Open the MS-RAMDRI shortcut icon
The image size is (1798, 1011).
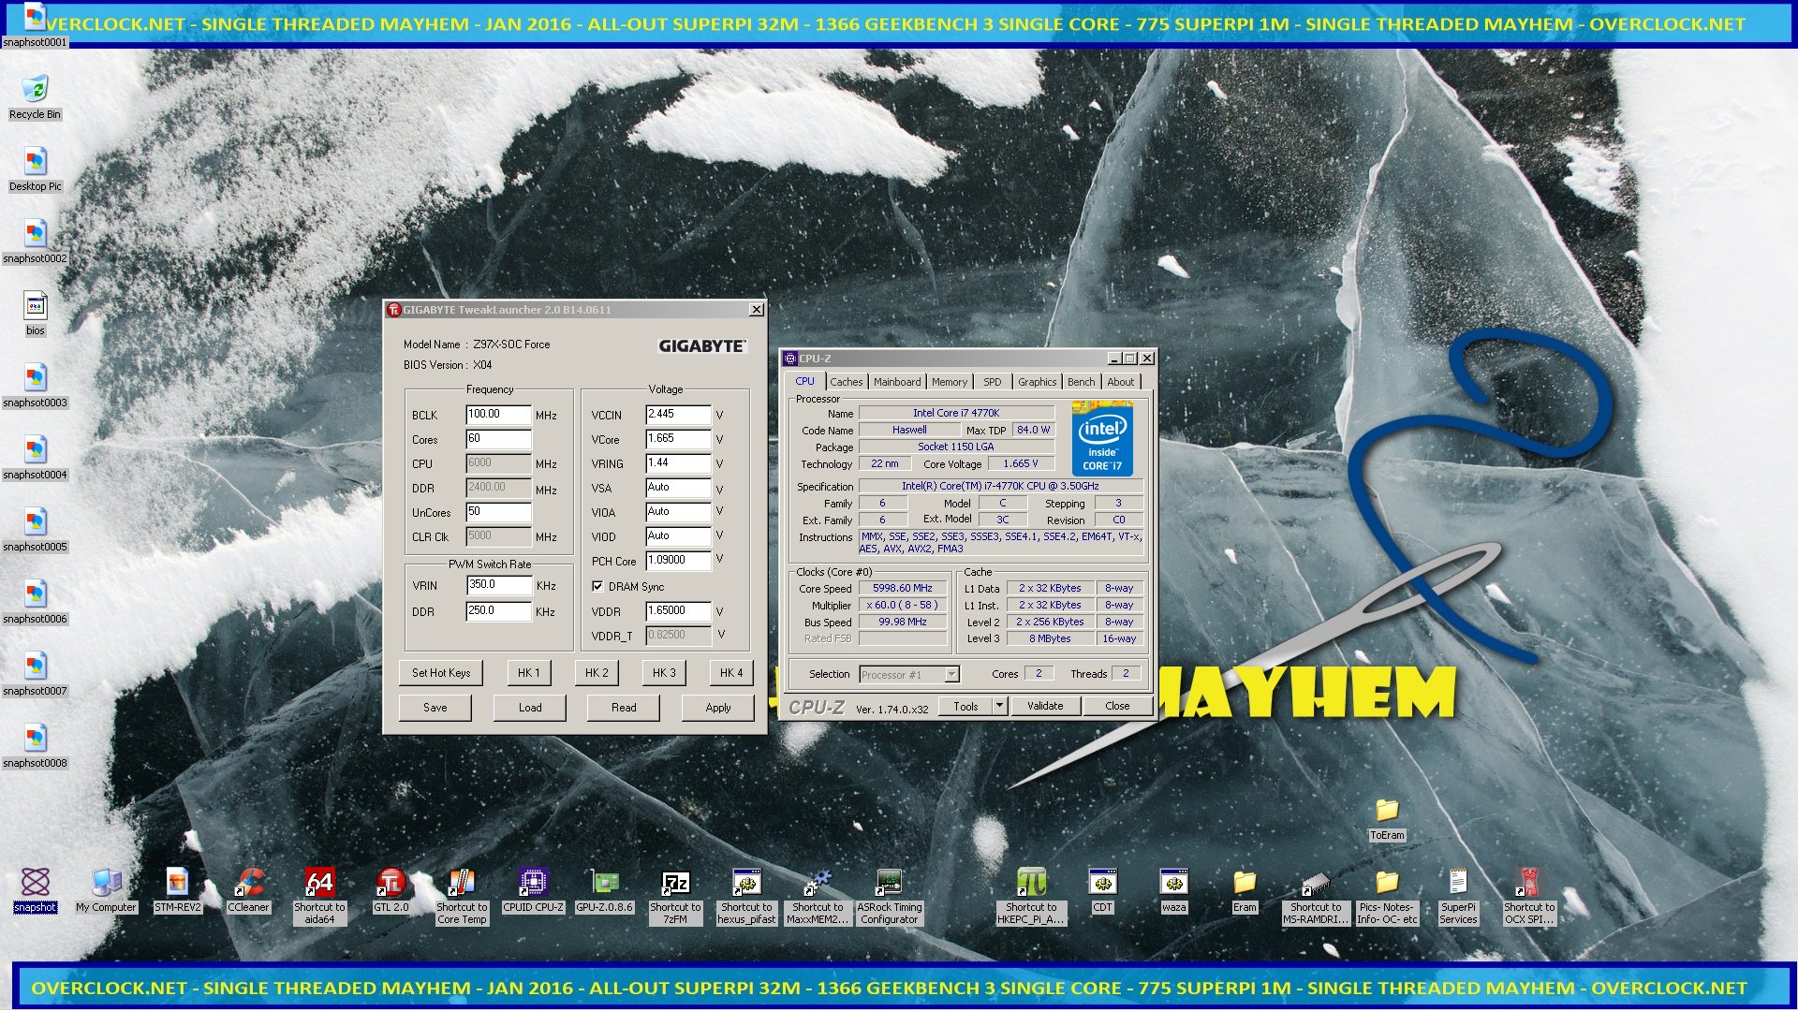1317,896
